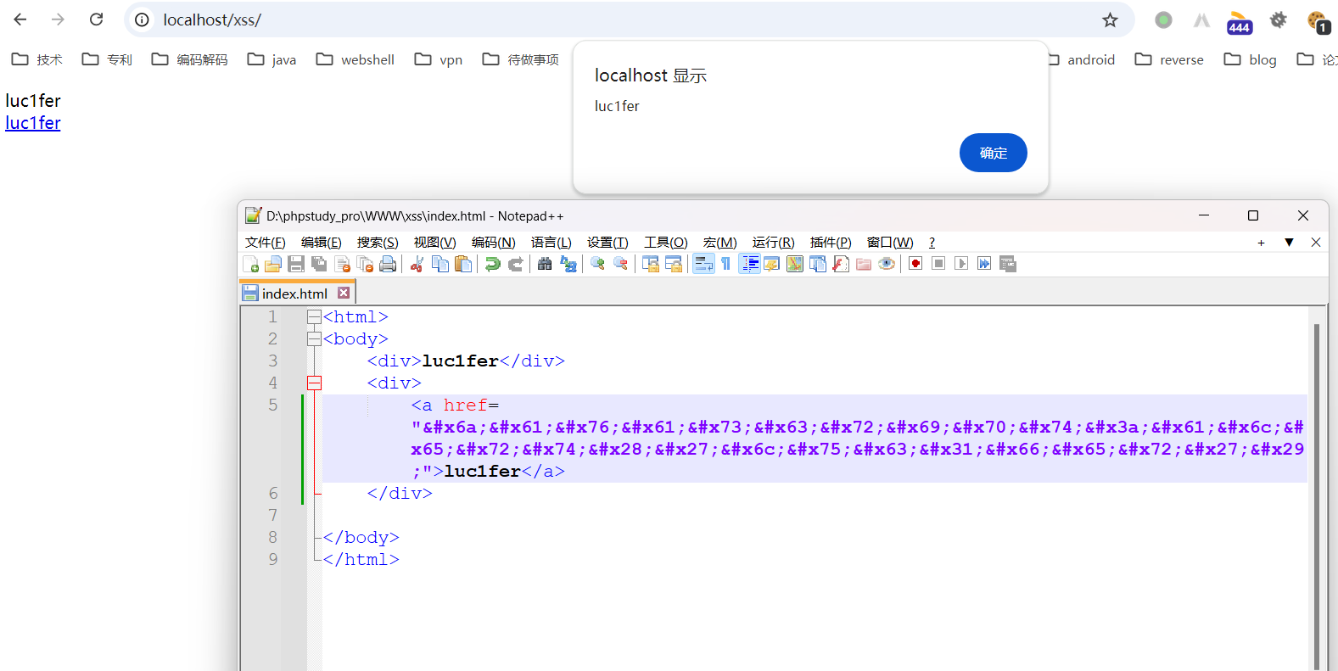
Task: Click the browser Back arrow
Action: click(20, 20)
